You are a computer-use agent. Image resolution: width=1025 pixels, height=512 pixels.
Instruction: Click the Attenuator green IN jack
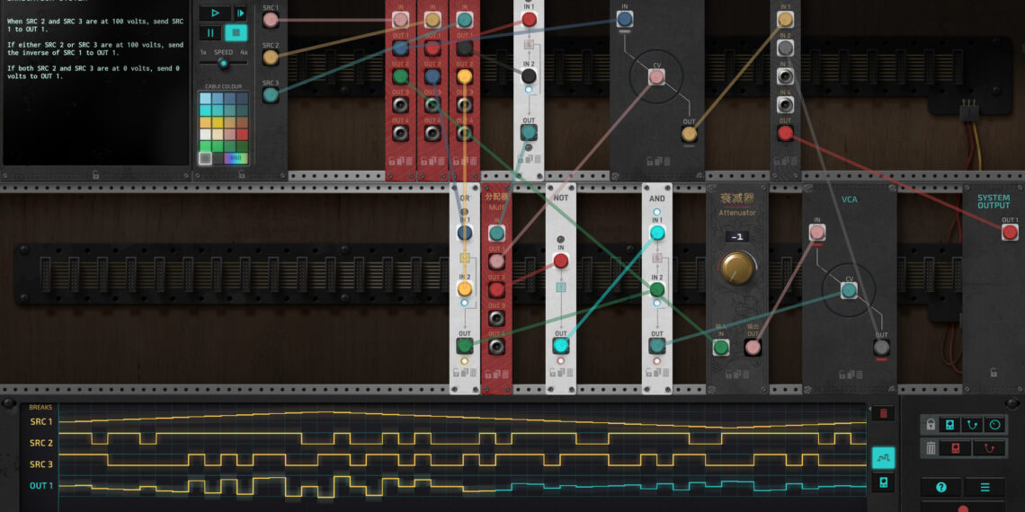pos(721,348)
